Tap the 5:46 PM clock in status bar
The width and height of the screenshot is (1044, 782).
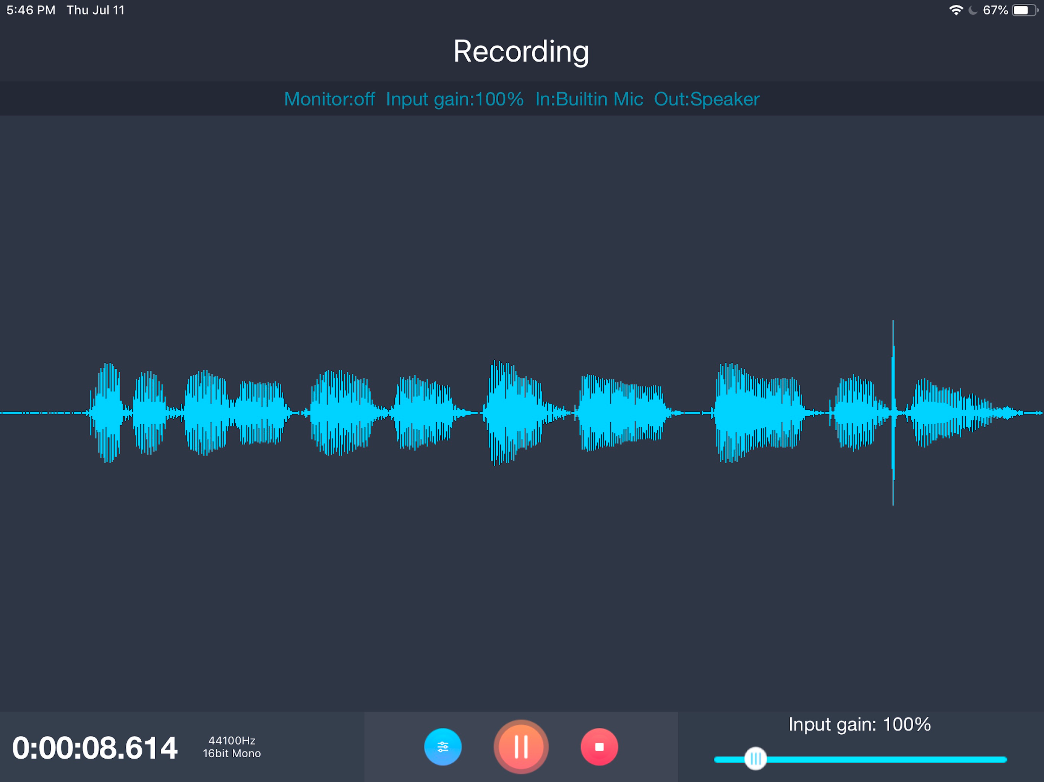[31, 10]
